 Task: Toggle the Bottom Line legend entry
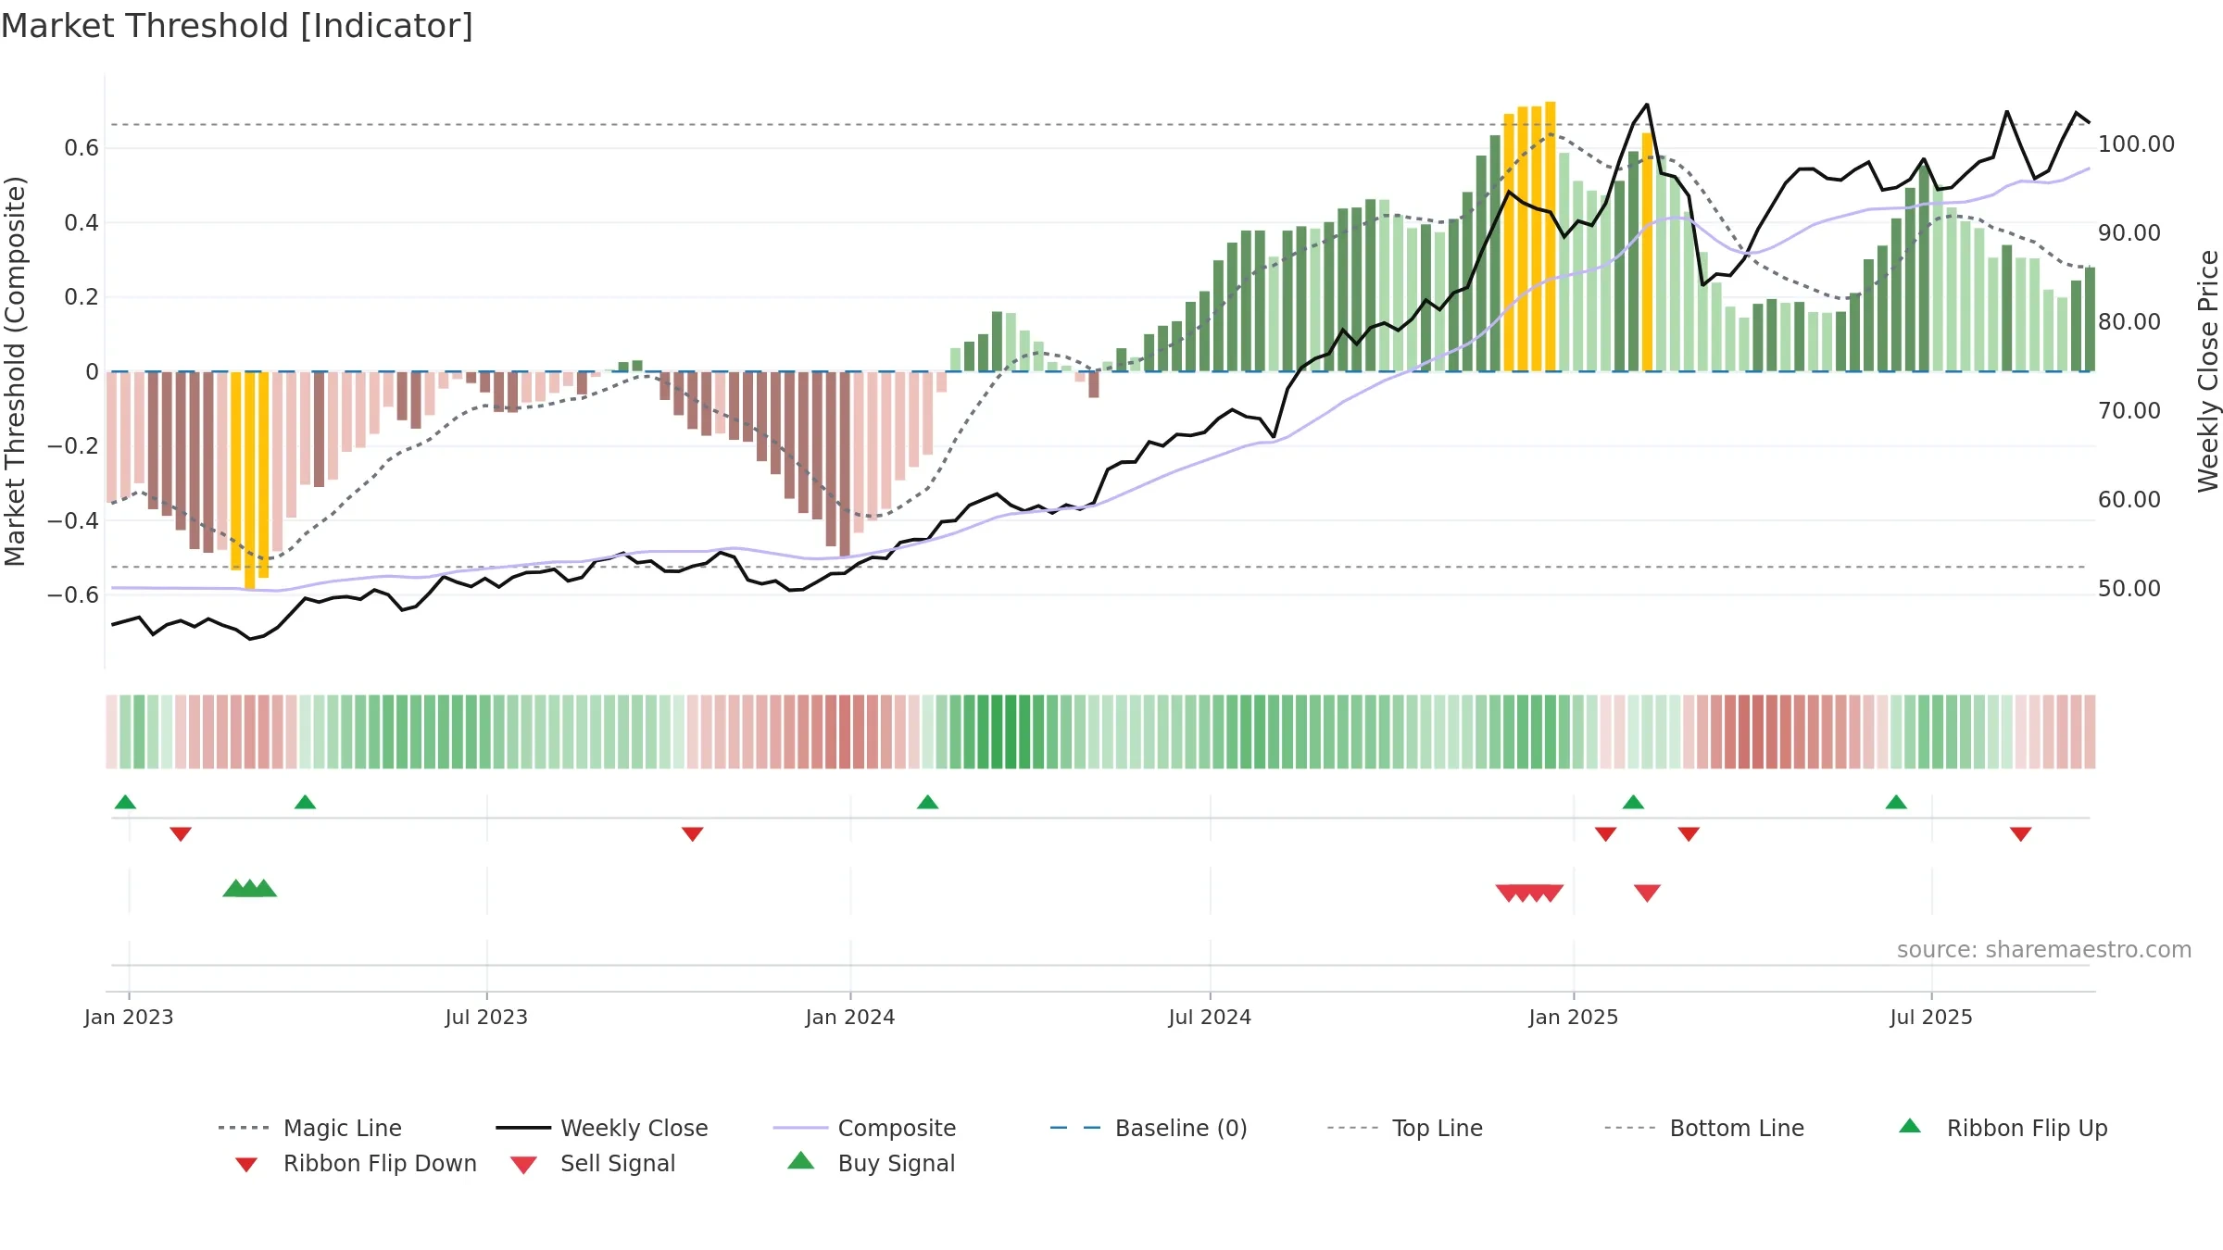[1704, 1128]
